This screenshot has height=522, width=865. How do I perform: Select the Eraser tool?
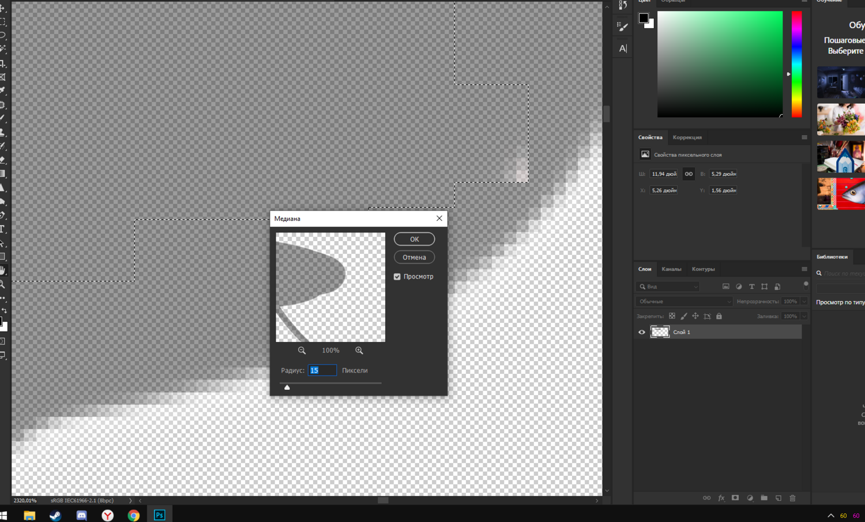click(3, 160)
